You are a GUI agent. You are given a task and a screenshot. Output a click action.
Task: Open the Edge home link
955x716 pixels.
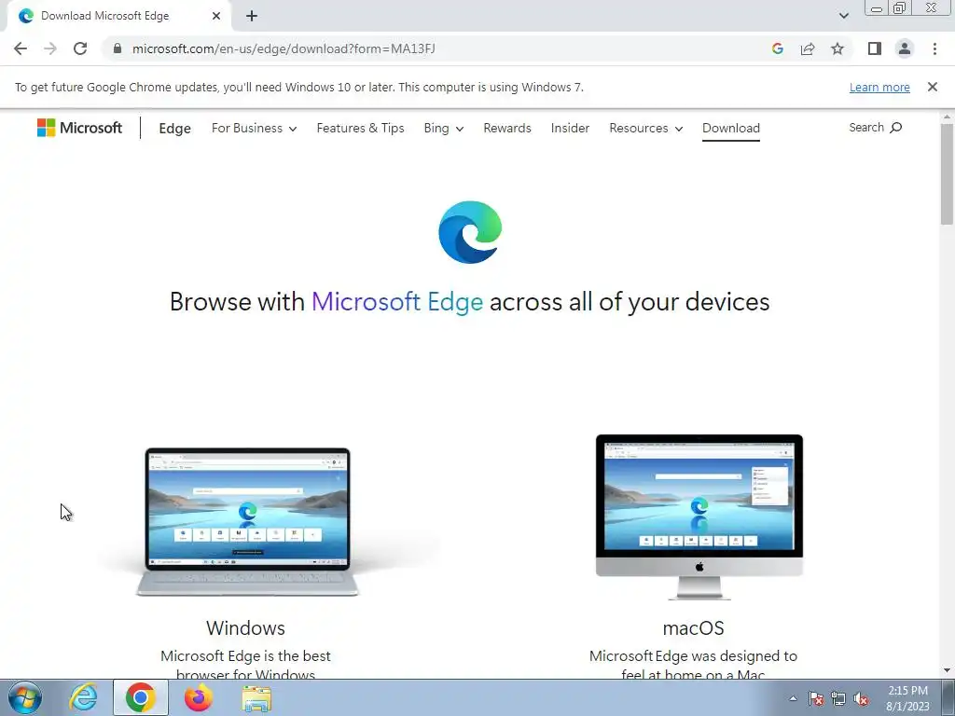[x=174, y=129]
